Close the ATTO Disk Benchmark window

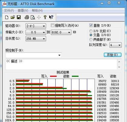119,3
